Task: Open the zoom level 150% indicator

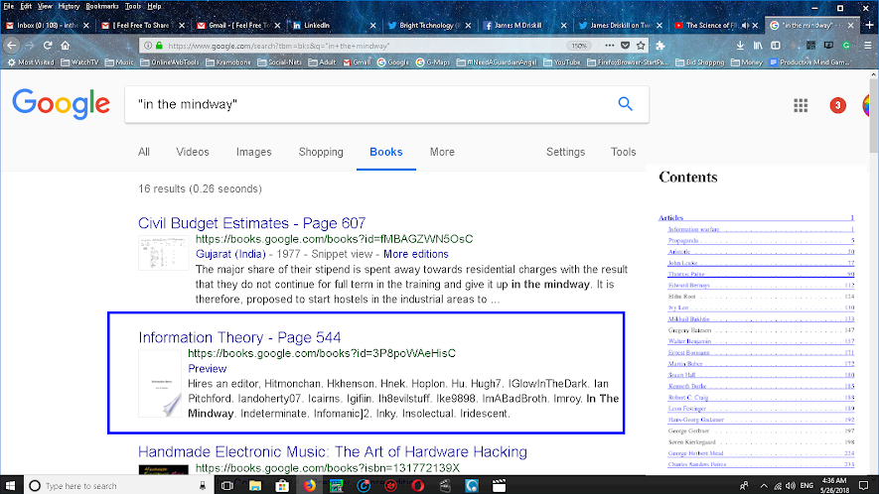Action: tap(579, 46)
